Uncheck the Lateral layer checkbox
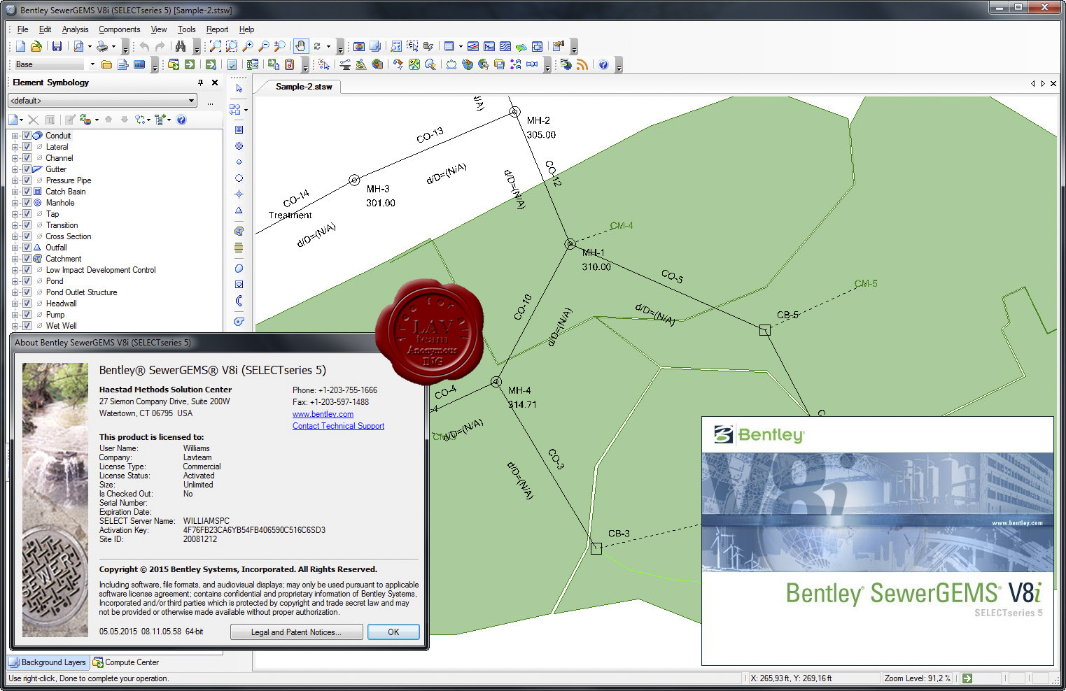 pyautogui.click(x=27, y=147)
